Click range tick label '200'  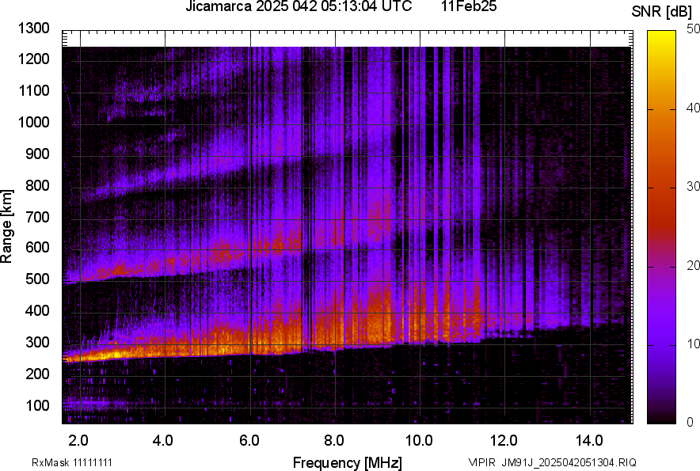37,374
